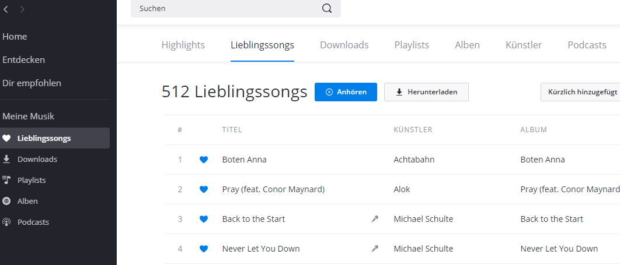Screen dimensions: 620x265
Task: Unlike Boten Anna with heart icon
Action: click(x=204, y=160)
